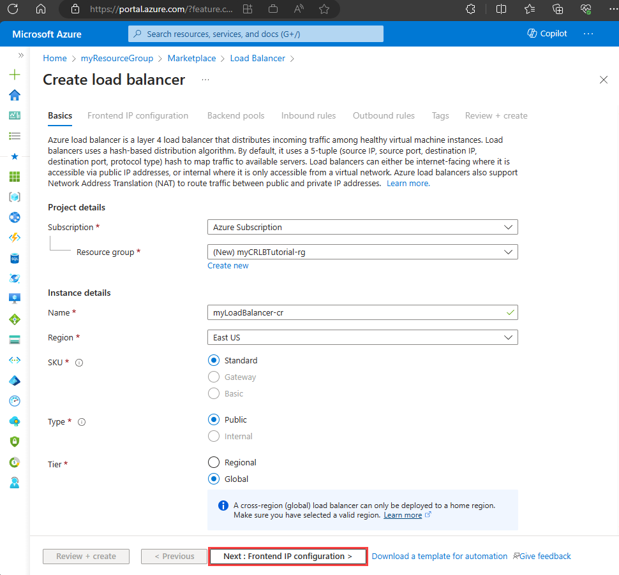Image resolution: width=619 pixels, height=575 pixels.
Task: Select the Virtual machines sidebar icon
Action: (x=15, y=298)
